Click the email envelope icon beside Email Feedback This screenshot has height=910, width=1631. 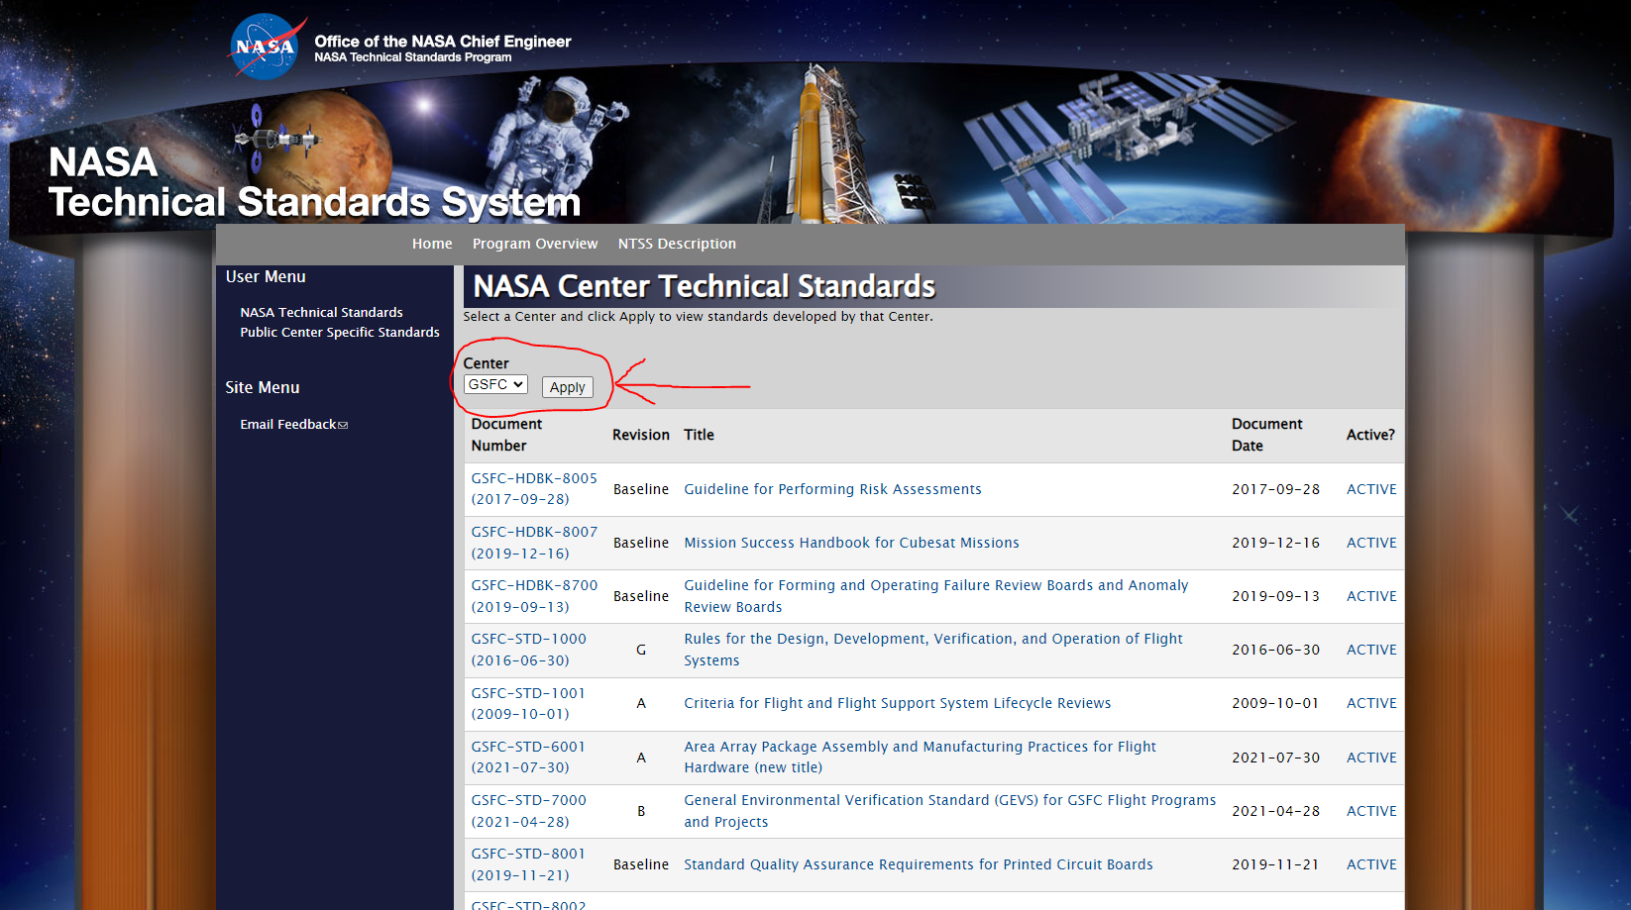tap(344, 424)
